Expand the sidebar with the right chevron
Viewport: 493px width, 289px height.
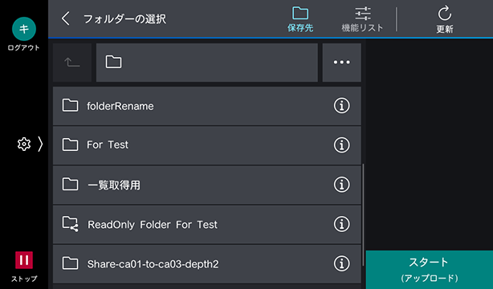coord(40,144)
